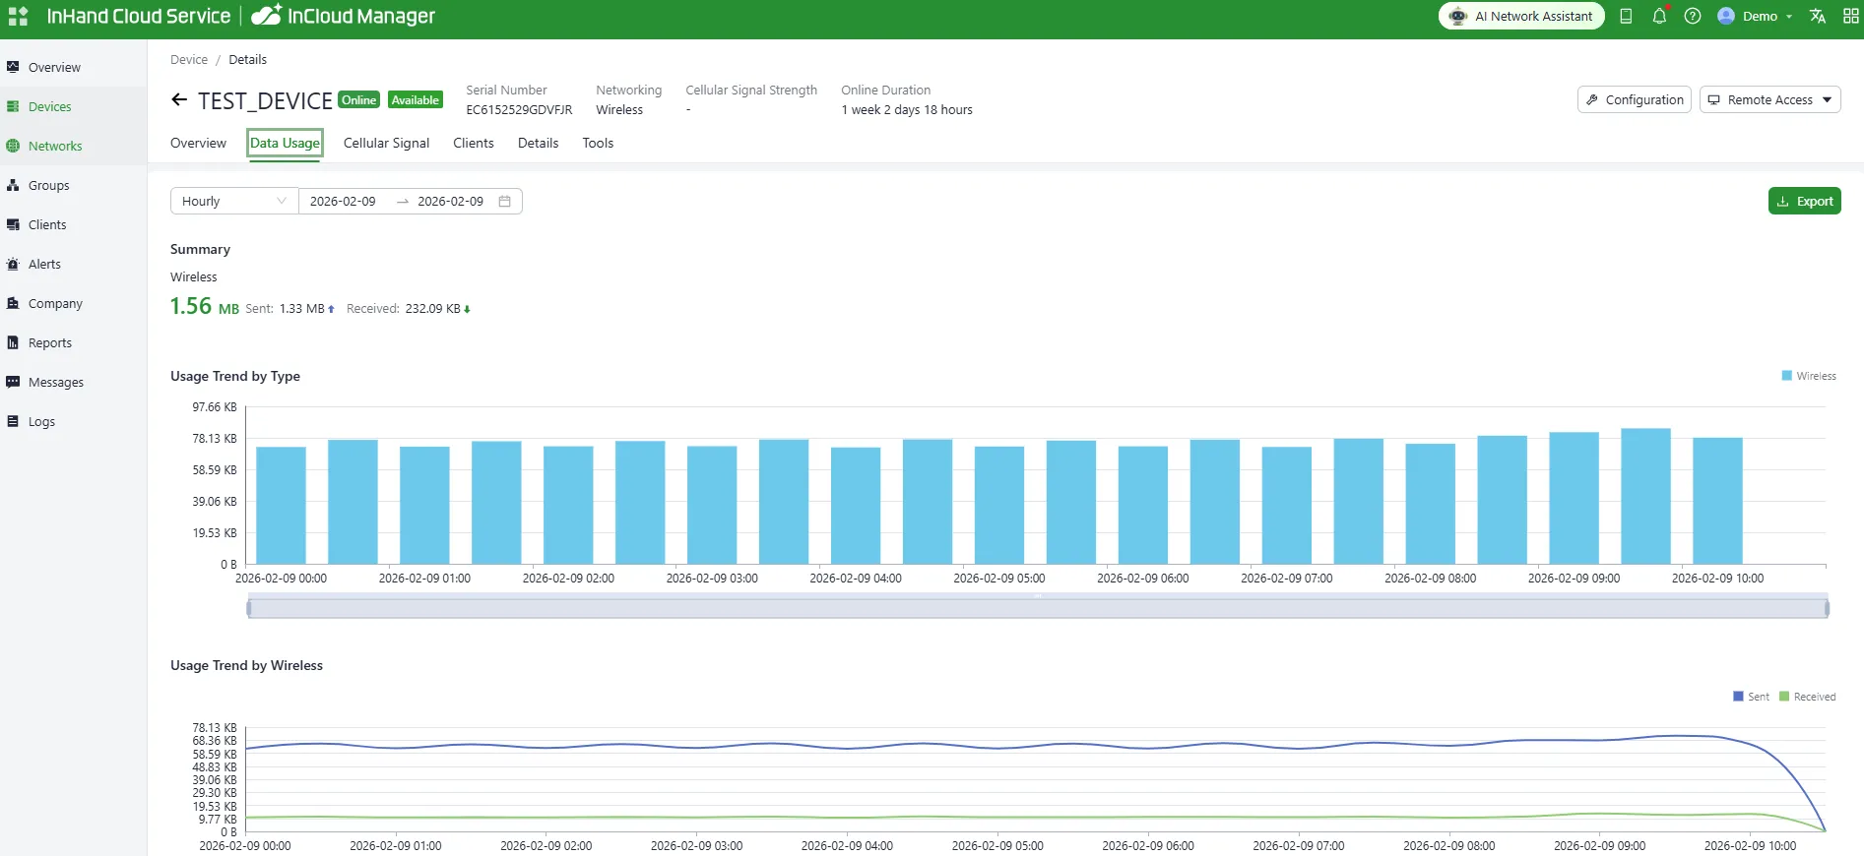Click the 1.56 MB total usage value
The height and width of the screenshot is (856, 1864).
click(204, 306)
